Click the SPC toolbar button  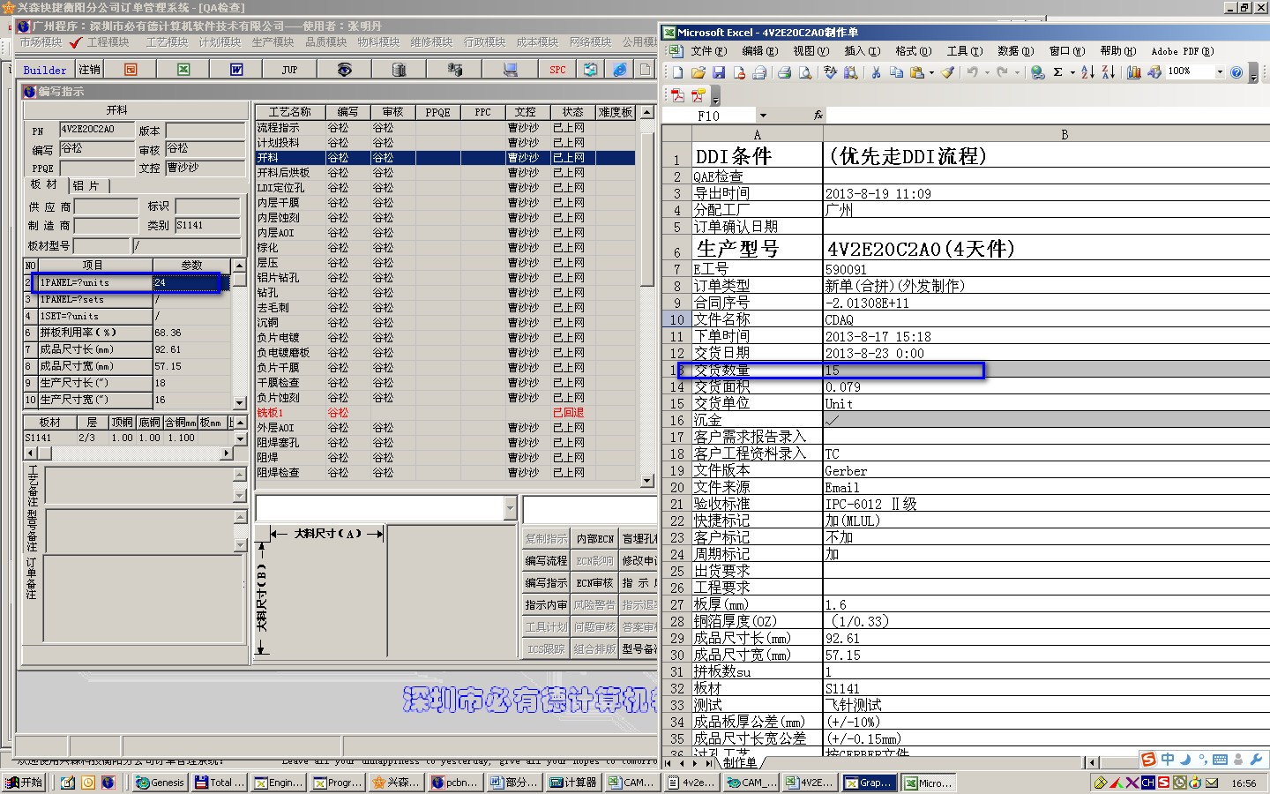point(557,69)
